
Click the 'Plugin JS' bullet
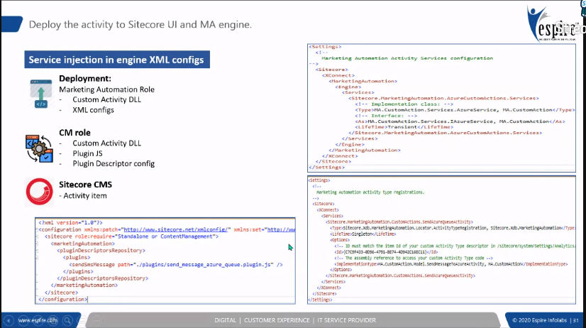click(x=87, y=154)
